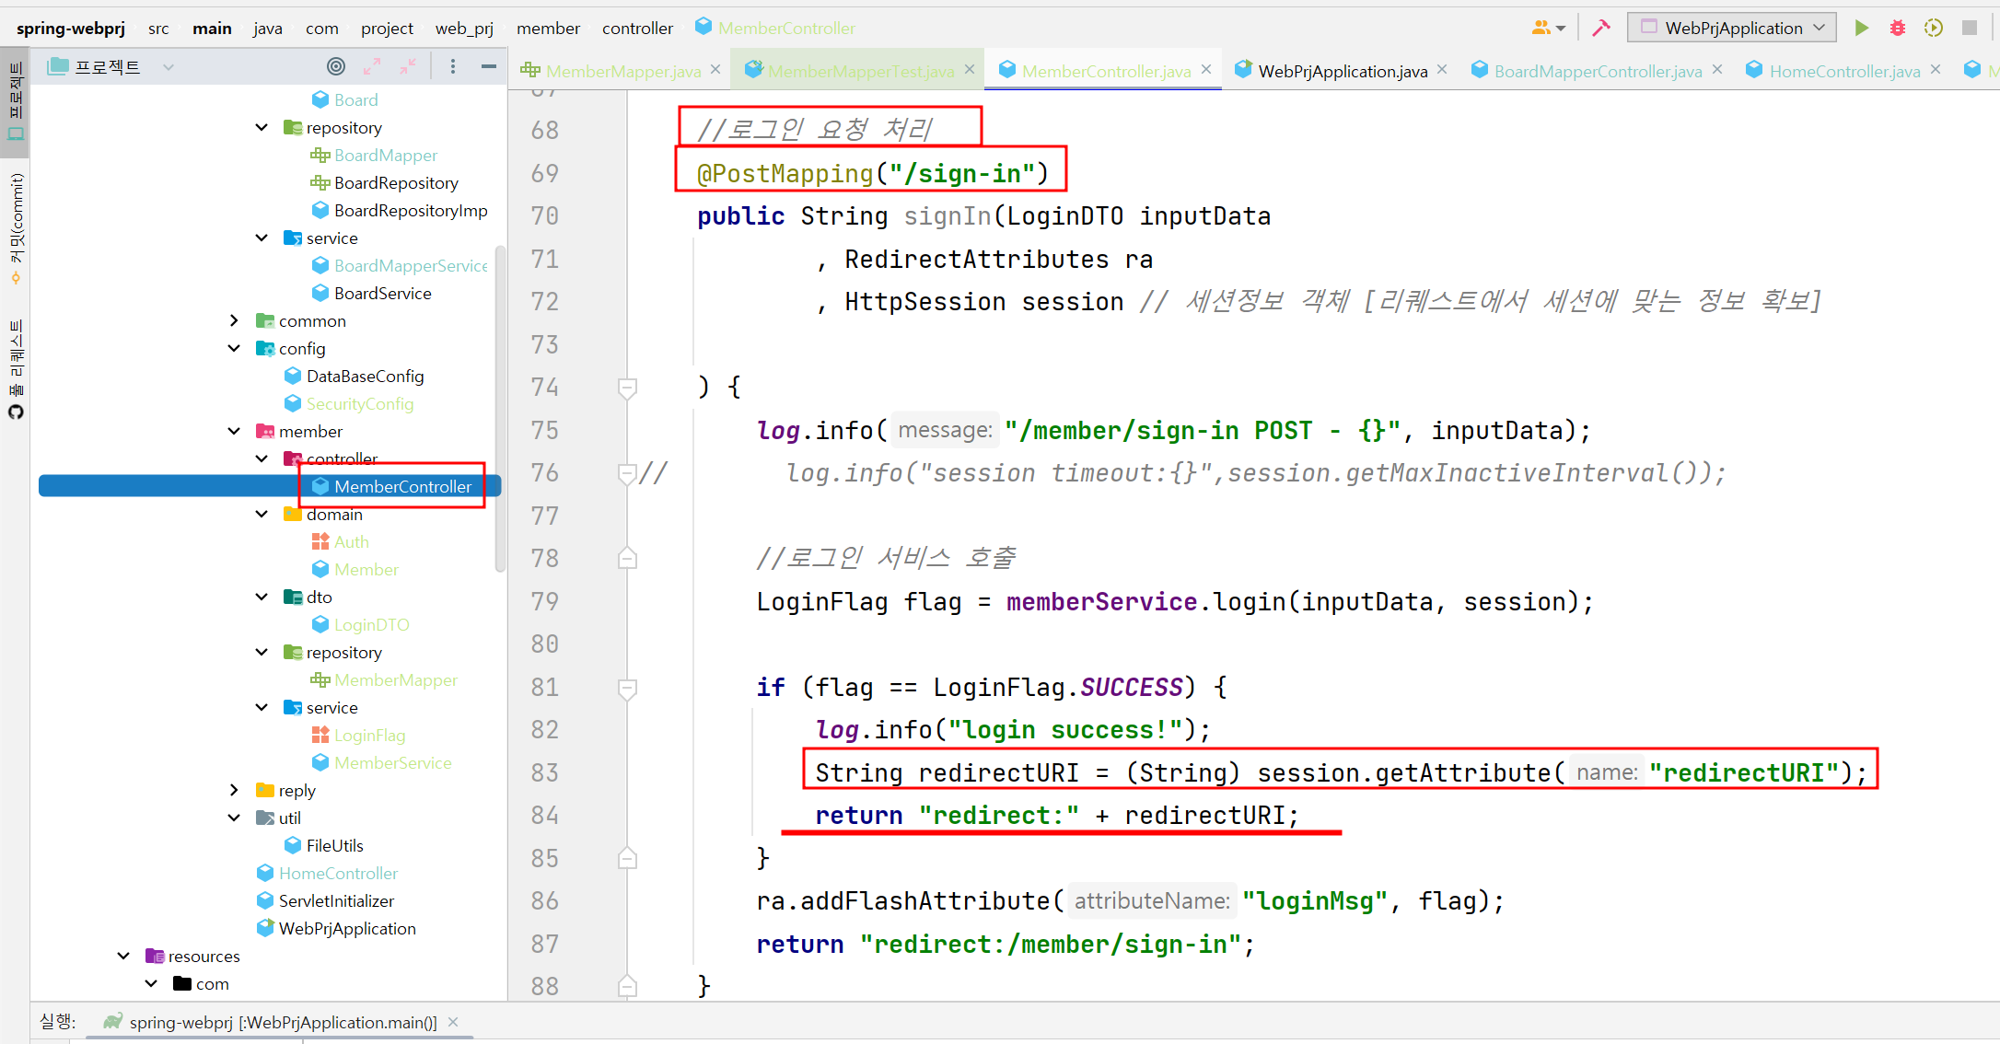The image size is (2000, 1044).
Task: Switch to HomeController.java tab
Action: 1844,71
